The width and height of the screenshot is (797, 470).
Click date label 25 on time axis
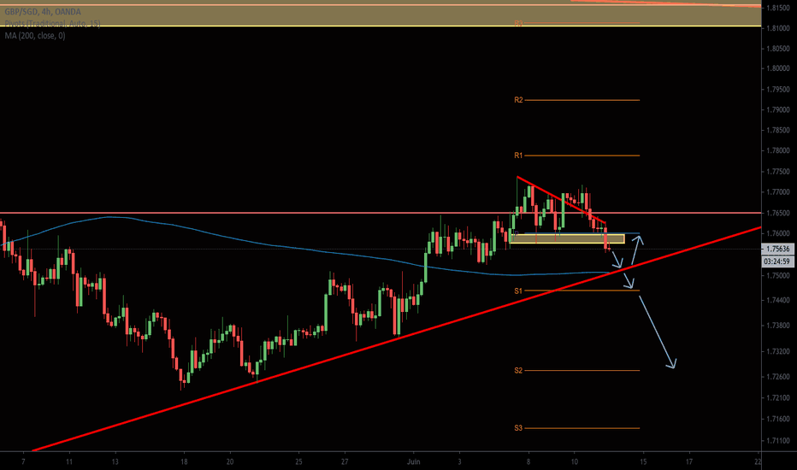click(299, 461)
